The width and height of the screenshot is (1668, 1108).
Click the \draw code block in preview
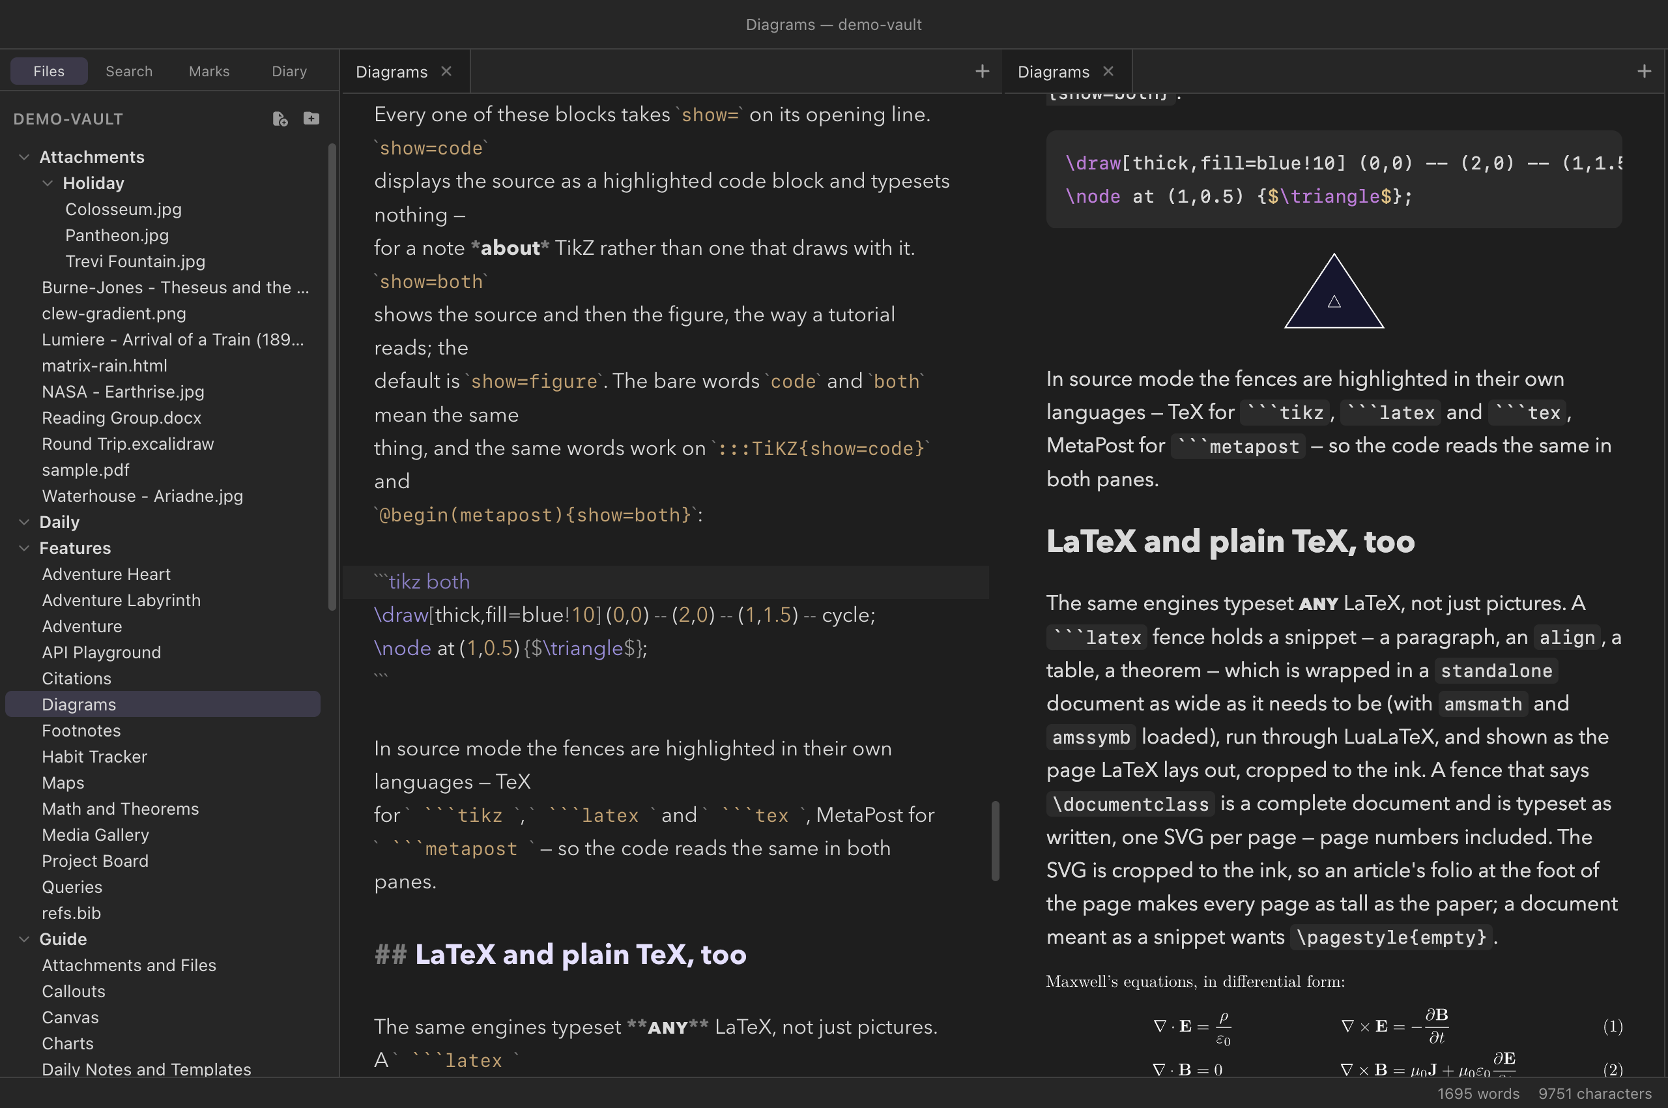click(1334, 179)
